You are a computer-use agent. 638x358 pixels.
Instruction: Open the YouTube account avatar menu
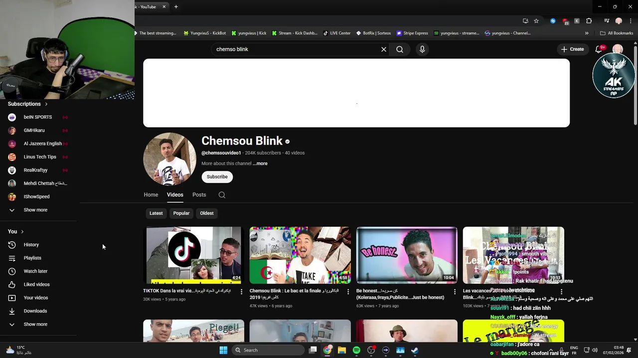tap(618, 49)
